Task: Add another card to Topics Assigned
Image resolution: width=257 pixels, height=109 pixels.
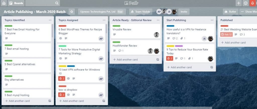Action: point(71,101)
